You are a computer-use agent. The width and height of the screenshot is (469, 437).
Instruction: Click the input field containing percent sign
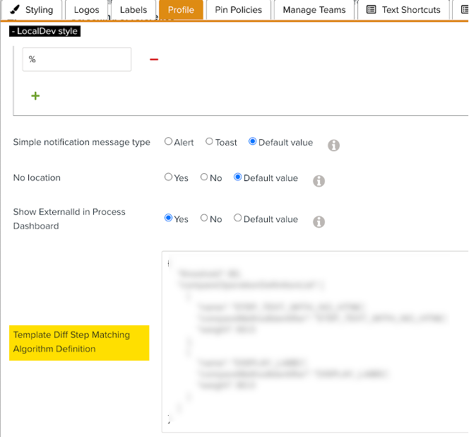76,59
